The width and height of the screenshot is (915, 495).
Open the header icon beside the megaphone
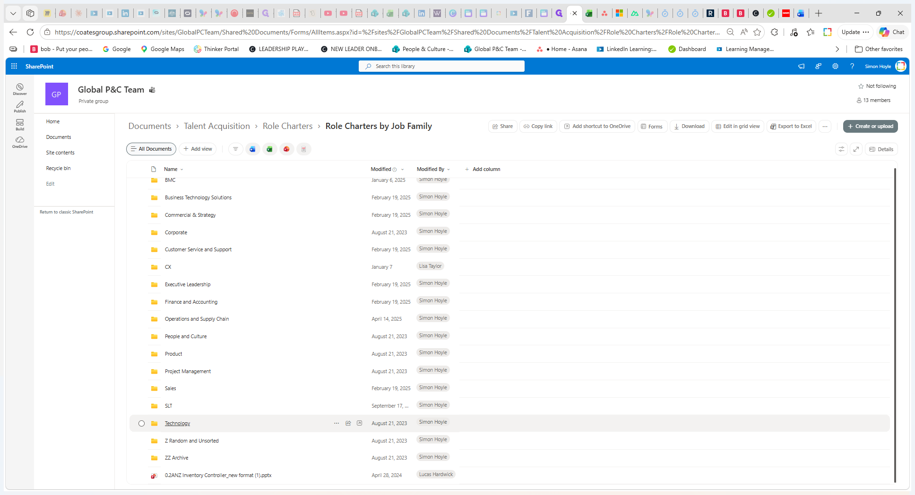818,66
